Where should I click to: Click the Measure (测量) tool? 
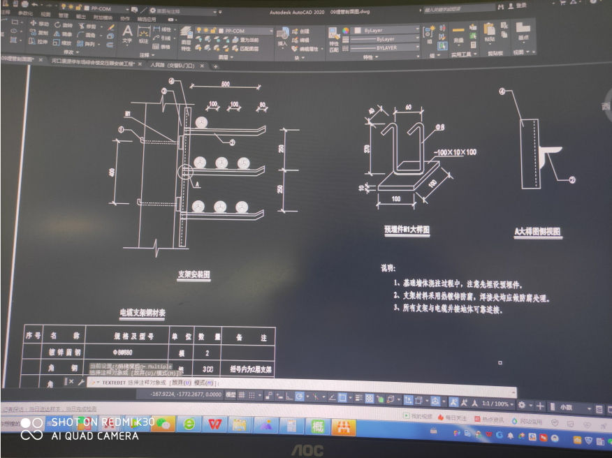point(458,35)
